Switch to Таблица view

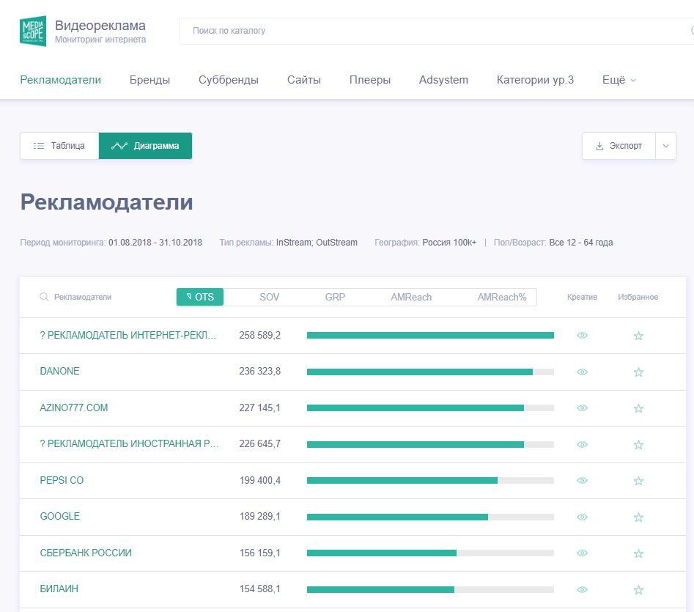[x=59, y=146]
